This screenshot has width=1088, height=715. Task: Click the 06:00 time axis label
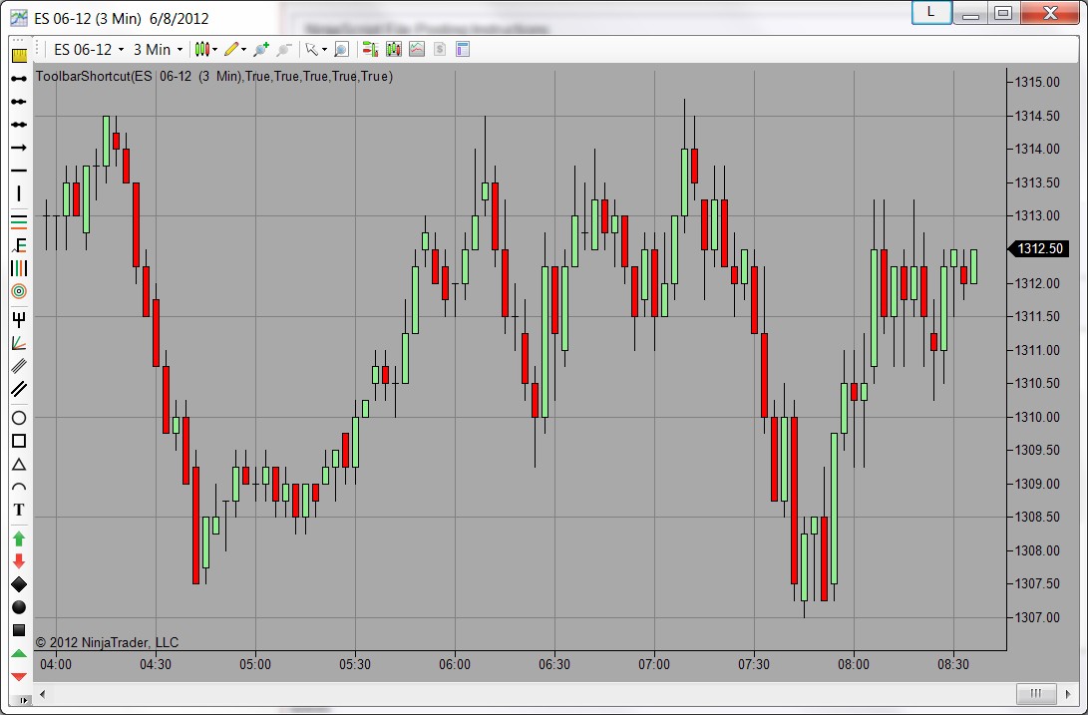[x=455, y=664]
